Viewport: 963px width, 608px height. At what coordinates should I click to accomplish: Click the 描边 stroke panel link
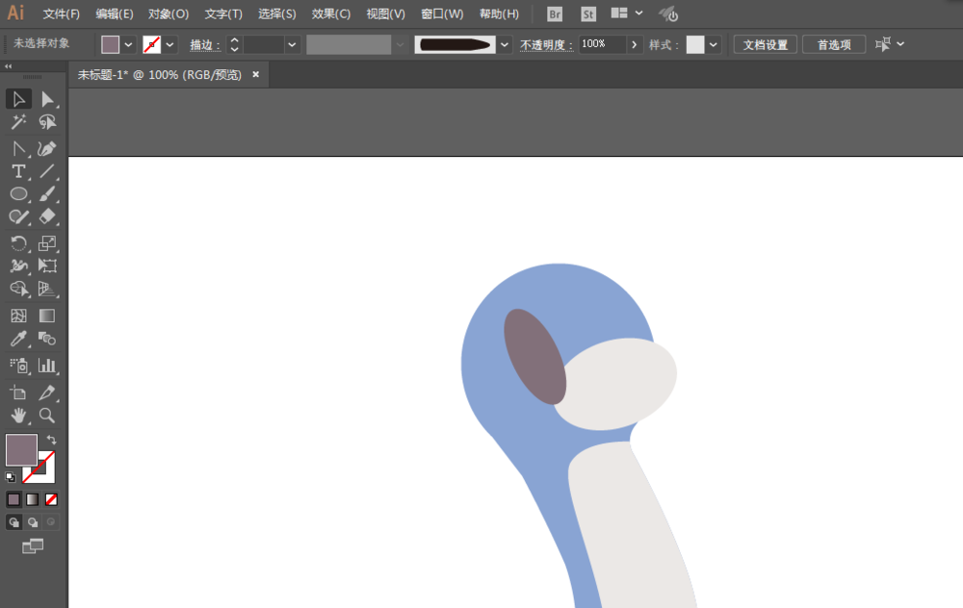[x=204, y=45]
